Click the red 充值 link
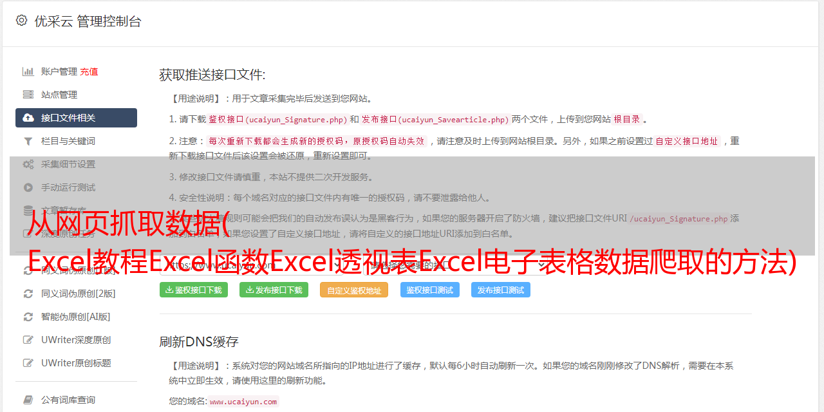The height and width of the screenshot is (412, 824). point(89,71)
